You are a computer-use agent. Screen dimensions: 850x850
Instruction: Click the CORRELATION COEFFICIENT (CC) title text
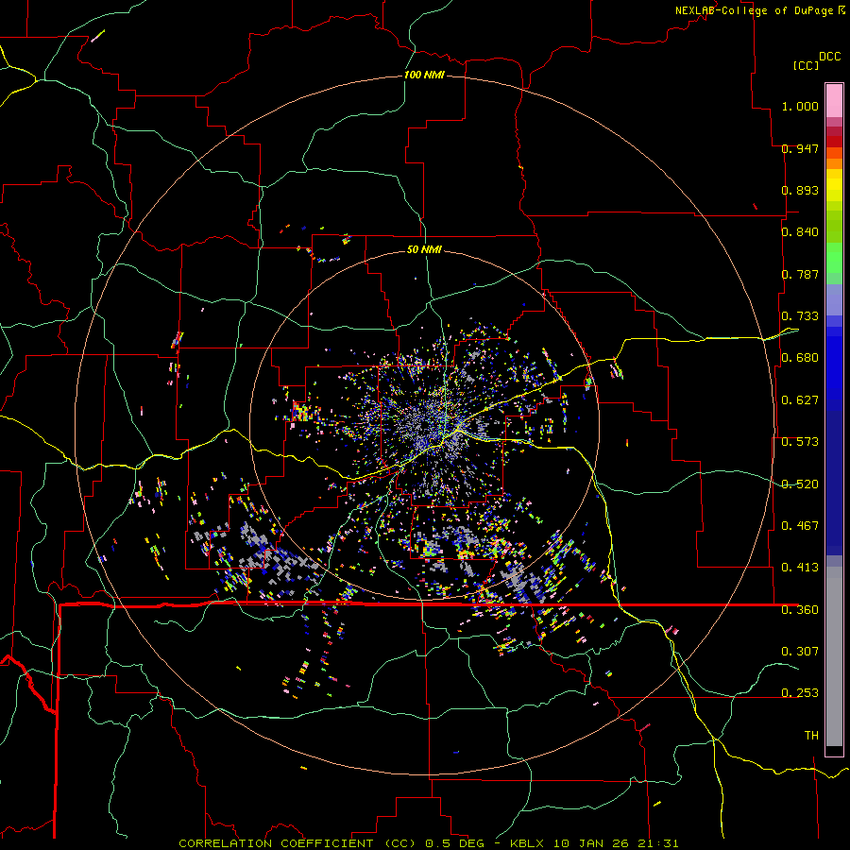coord(297,843)
